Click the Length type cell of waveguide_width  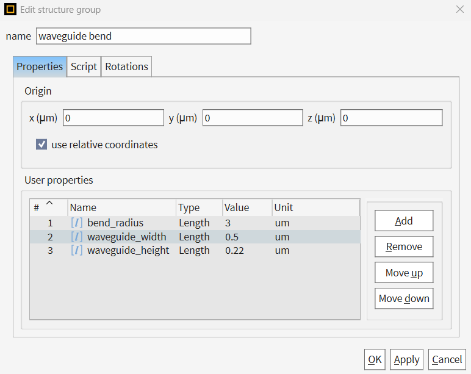pyautogui.click(x=195, y=237)
